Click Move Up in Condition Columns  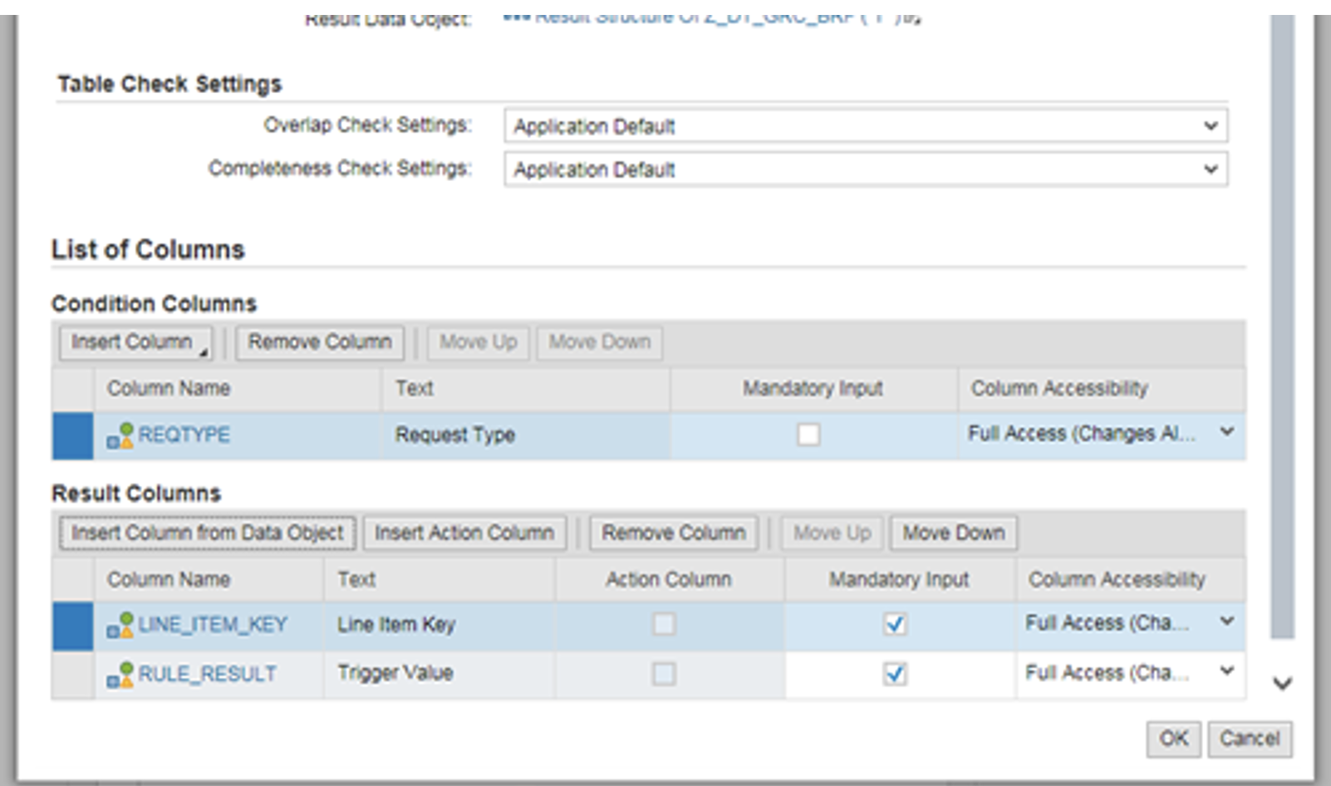479,342
